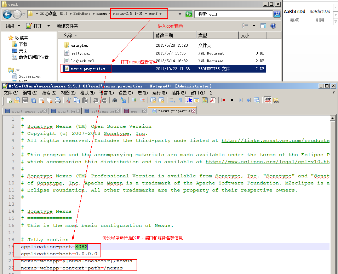Open the 设置(T) menu in Notepad++
The height and width of the screenshot is (274, 338).
pos(126,93)
